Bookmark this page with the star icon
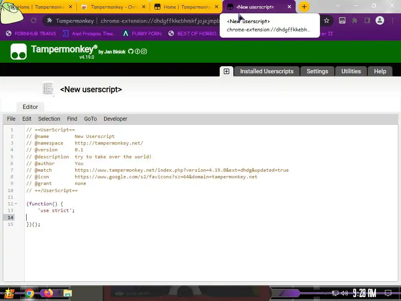Viewport: 401px width, 301px height. [326, 21]
